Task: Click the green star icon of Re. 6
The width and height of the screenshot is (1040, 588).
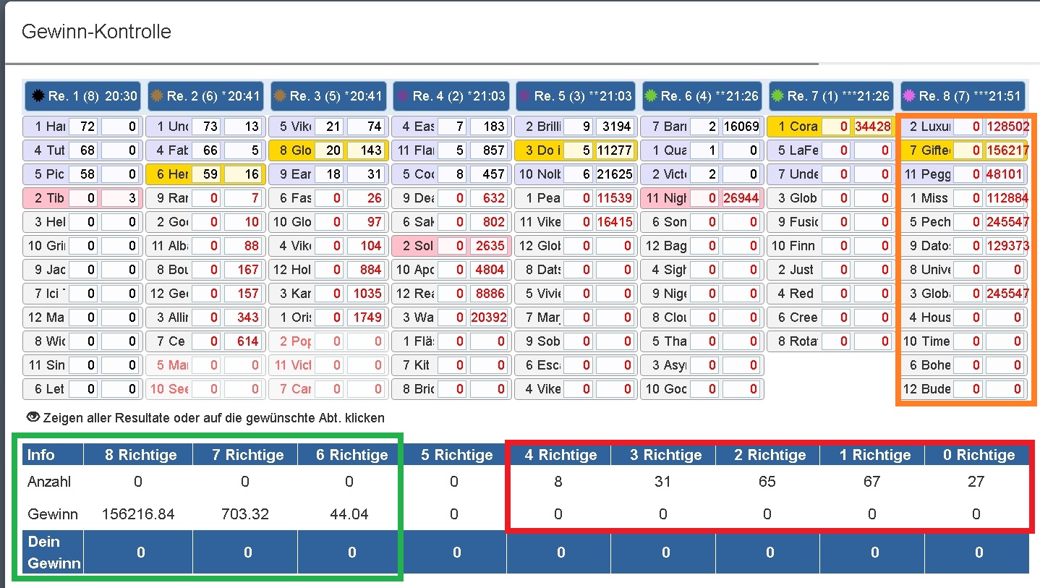Action: pyautogui.click(x=652, y=96)
